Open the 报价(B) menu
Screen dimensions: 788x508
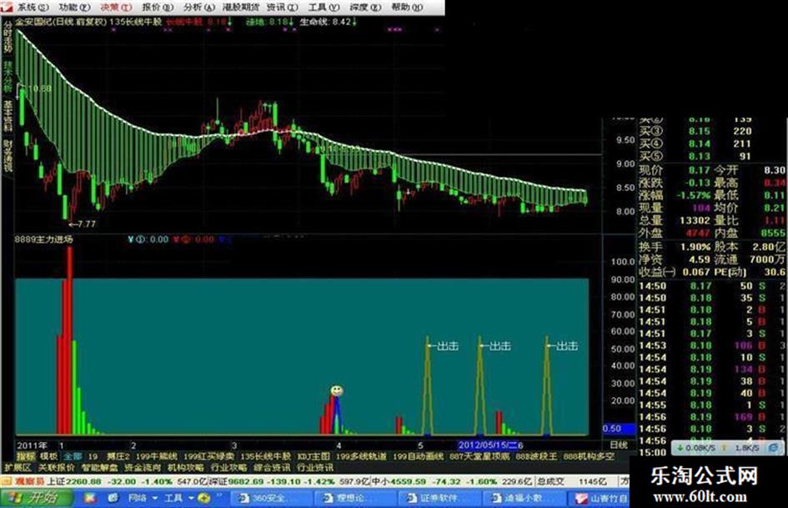tap(158, 7)
